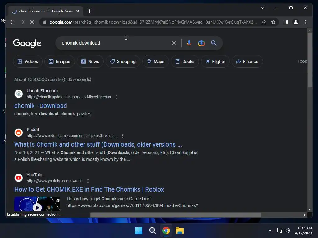This screenshot has width=318, height=238.
Task: Filter results by Images
Action: pyautogui.click(x=59, y=61)
